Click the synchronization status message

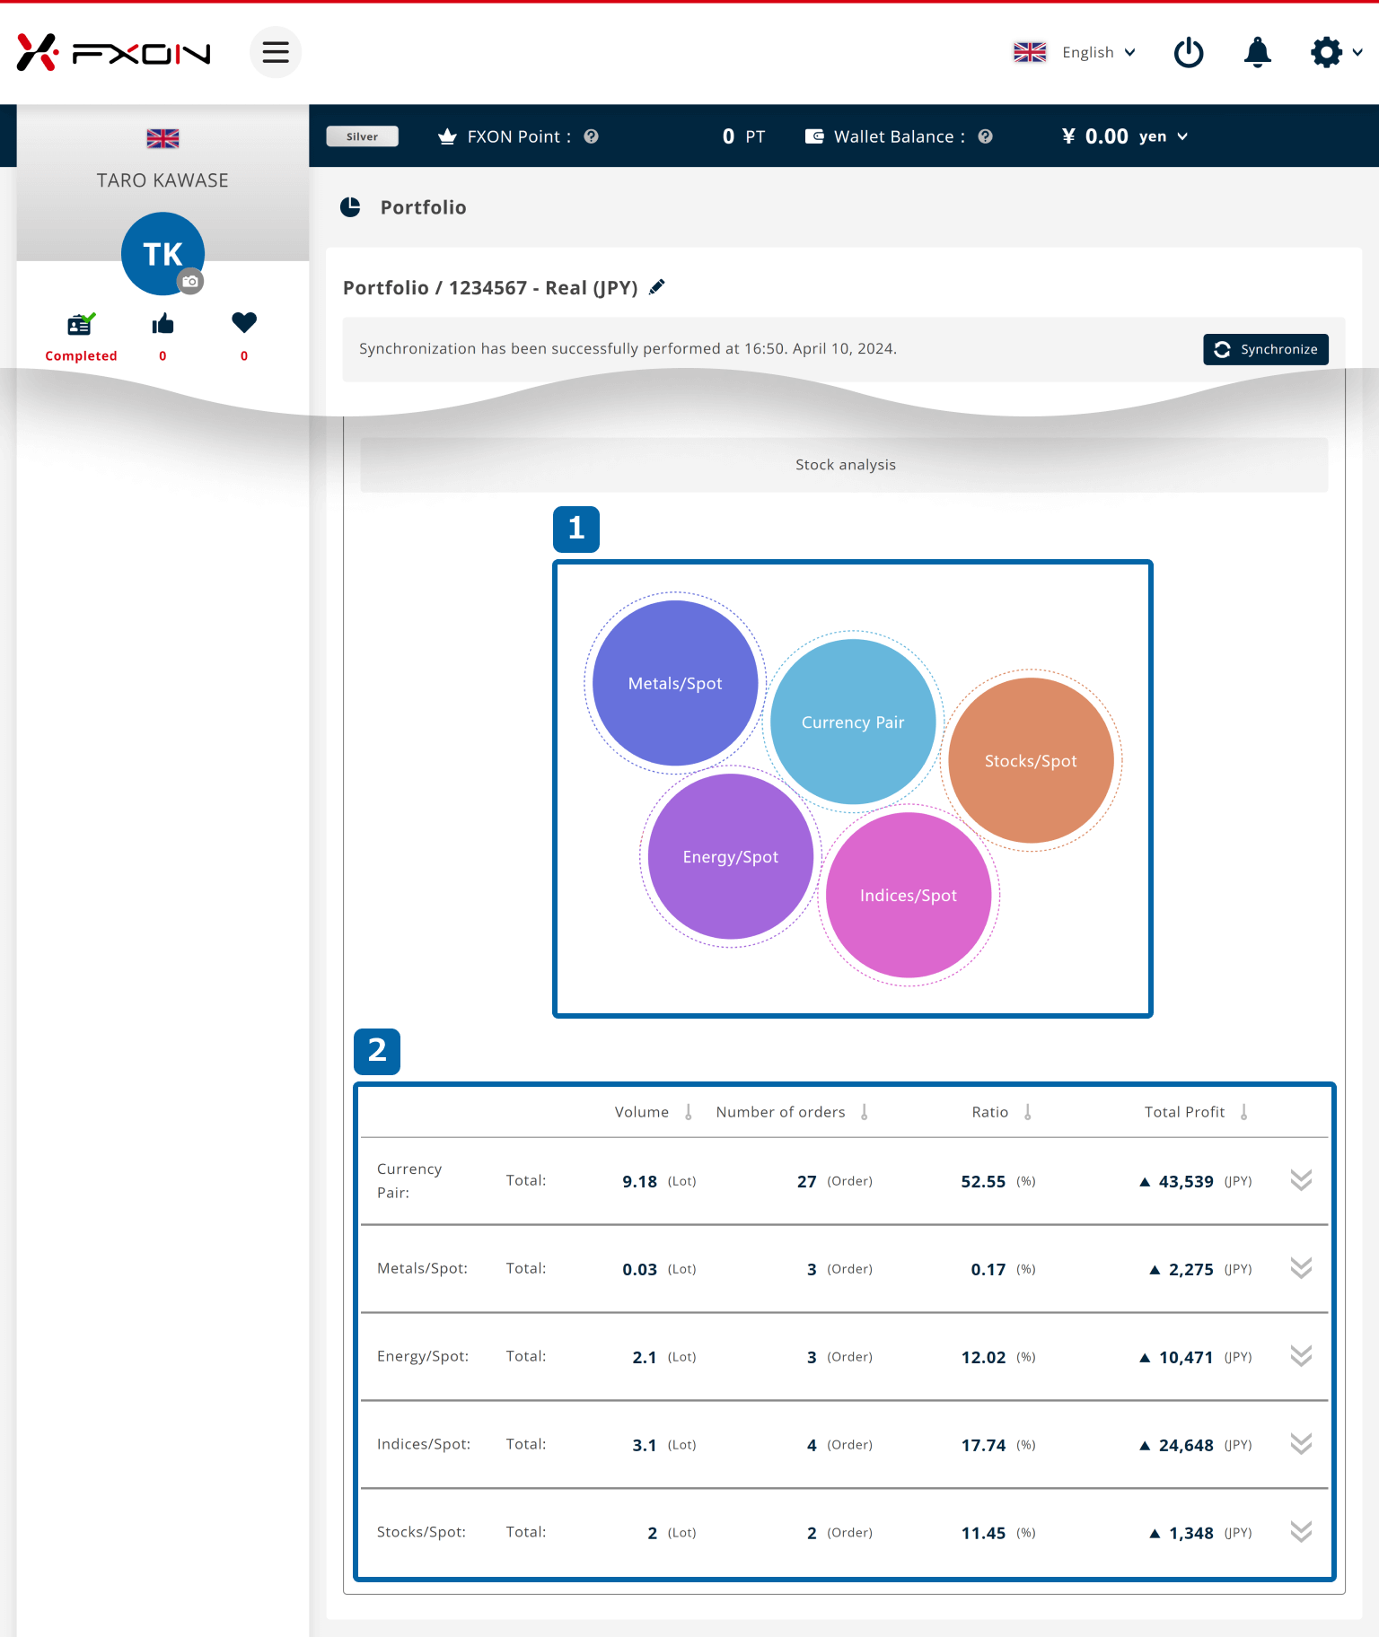tap(628, 348)
